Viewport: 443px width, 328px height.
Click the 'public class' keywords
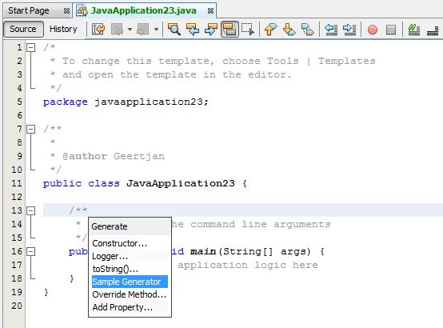tap(82, 183)
